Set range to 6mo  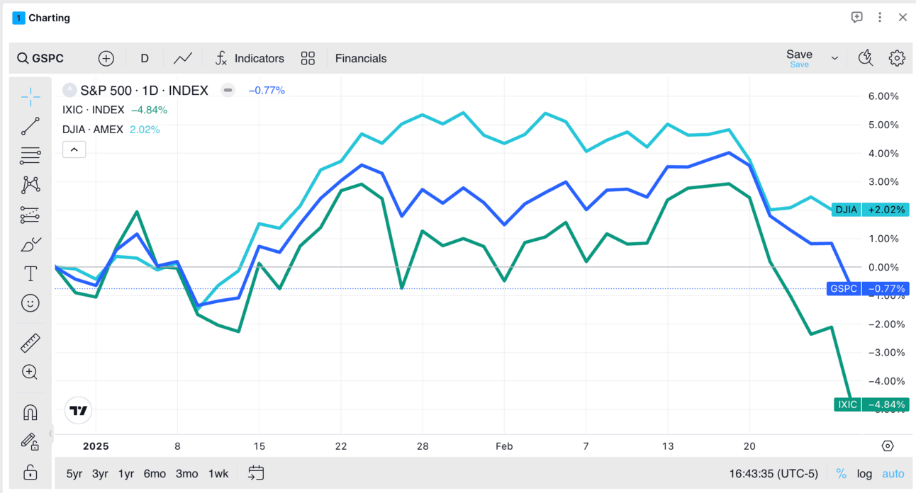click(x=155, y=474)
